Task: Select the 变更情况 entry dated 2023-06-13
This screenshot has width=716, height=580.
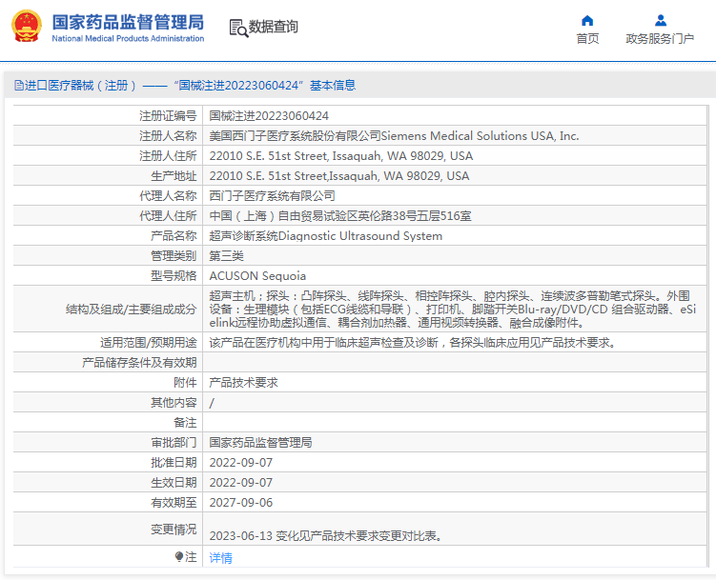Action: click(x=325, y=536)
